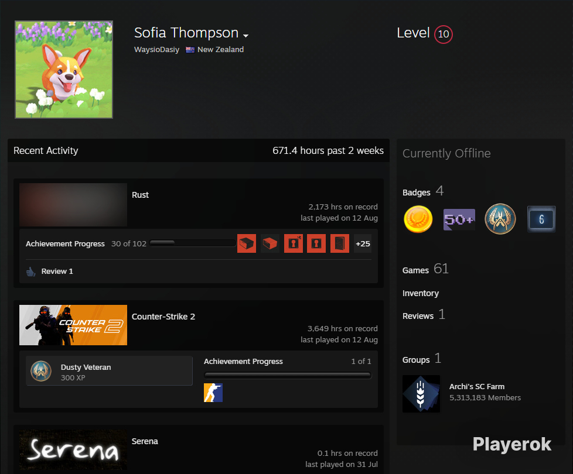This screenshot has height=474, width=573.
Task: Open the Rust game title
Action: [140, 195]
